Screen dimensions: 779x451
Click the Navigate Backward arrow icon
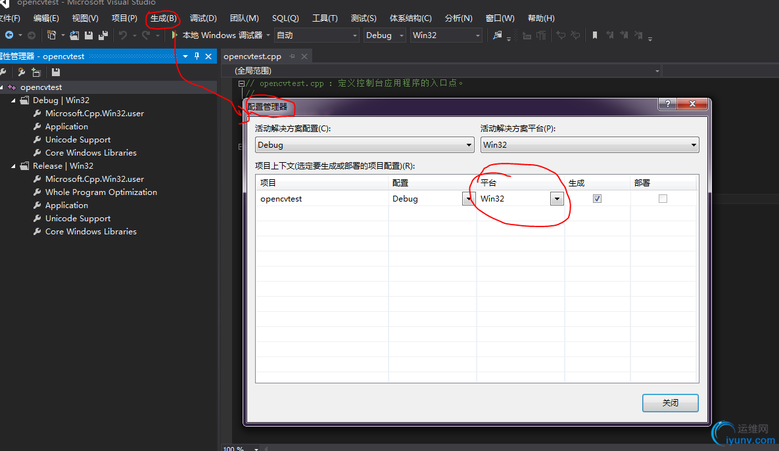coord(9,35)
